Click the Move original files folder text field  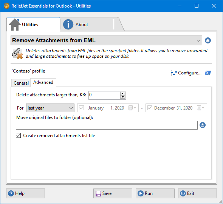tap(107, 125)
